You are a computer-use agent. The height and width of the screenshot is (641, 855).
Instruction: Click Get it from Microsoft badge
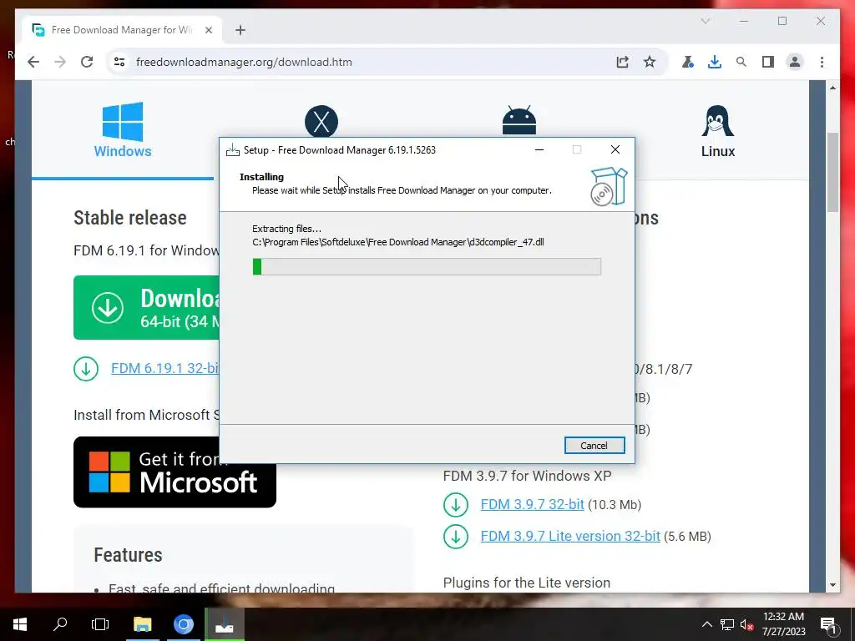coord(175,472)
